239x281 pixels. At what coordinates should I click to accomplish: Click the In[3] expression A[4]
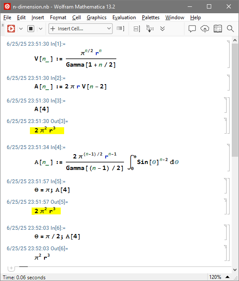tap(41, 109)
